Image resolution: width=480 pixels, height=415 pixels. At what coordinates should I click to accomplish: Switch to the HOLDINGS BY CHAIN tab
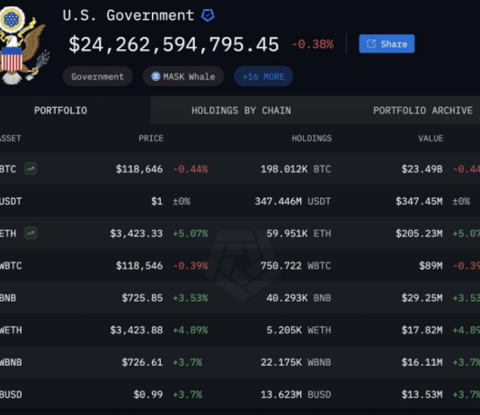tap(241, 110)
